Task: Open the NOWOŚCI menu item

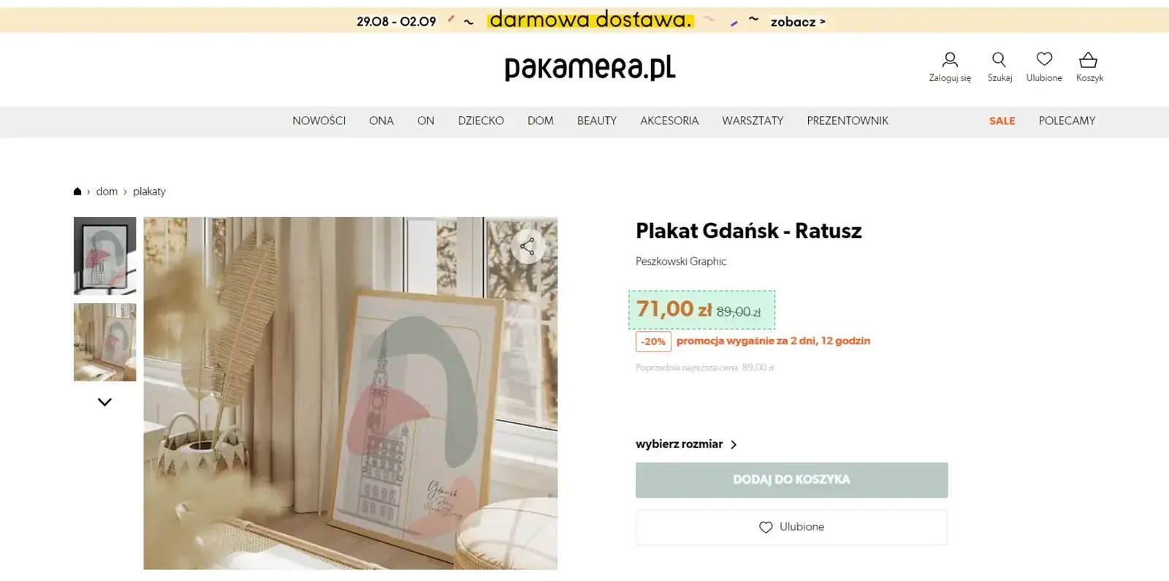Action: pyautogui.click(x=319, y=121)
